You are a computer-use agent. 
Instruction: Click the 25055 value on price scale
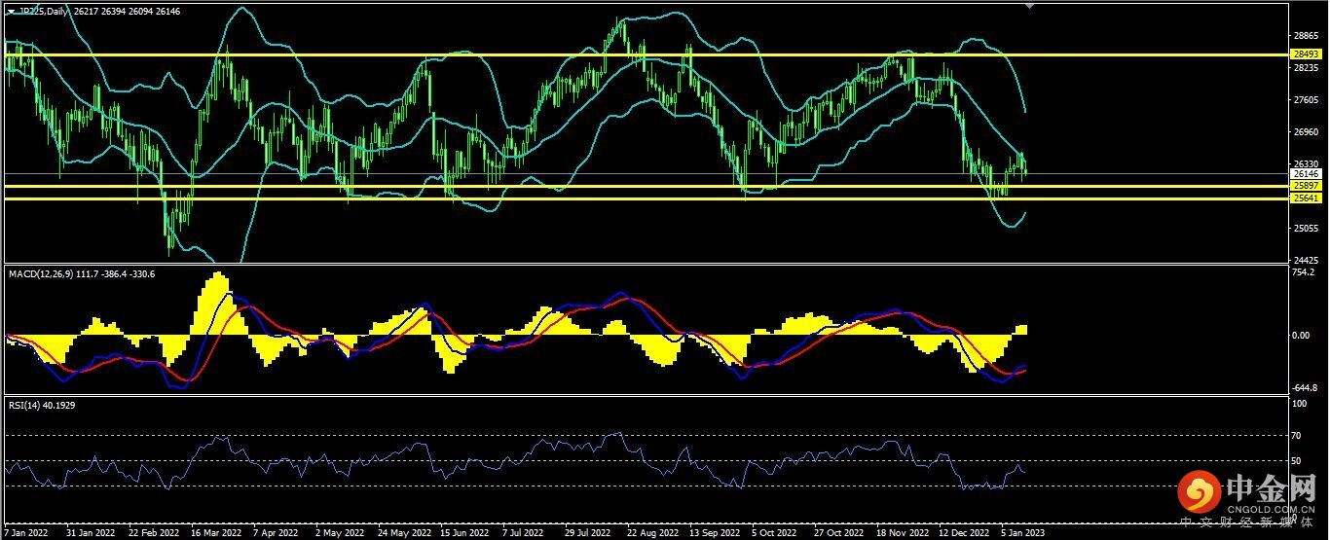click(1305, 229)
